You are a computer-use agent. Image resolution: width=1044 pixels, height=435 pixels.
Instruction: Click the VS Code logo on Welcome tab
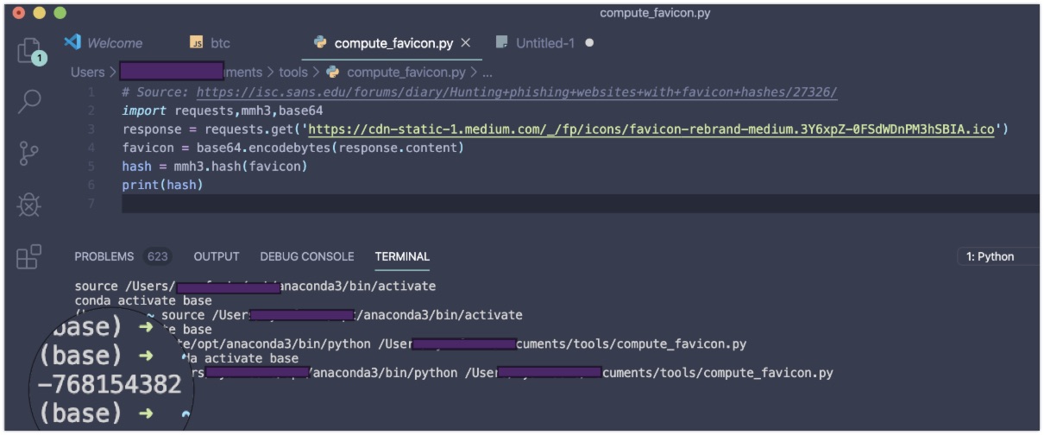pos(73,42)
